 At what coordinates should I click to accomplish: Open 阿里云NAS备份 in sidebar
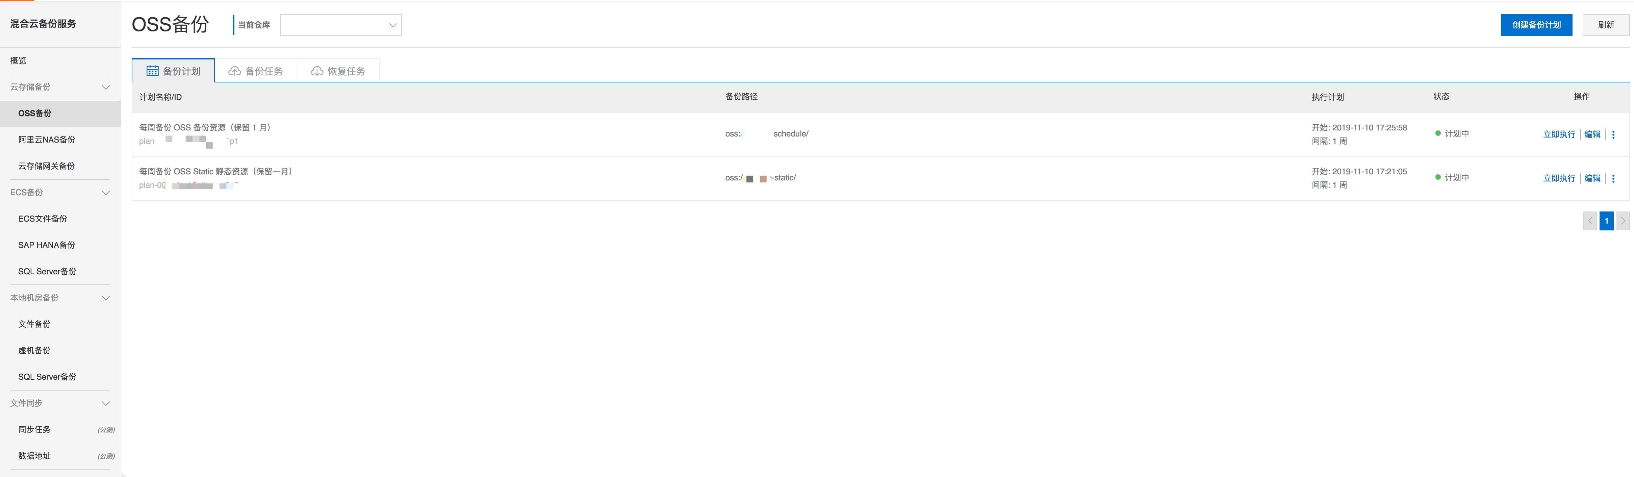tap(46, 140)
